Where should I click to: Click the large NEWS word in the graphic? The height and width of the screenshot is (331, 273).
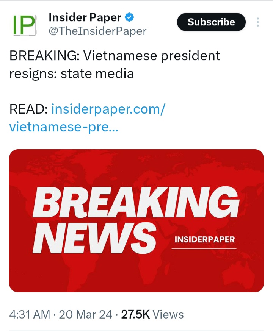pyautogui.click(x=94, y=238)
